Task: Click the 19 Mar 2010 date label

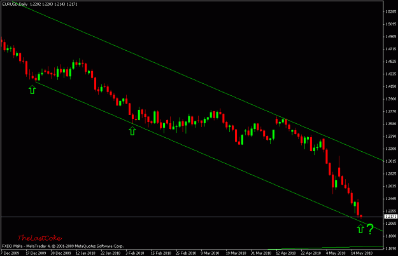Action: coord(236,253)
